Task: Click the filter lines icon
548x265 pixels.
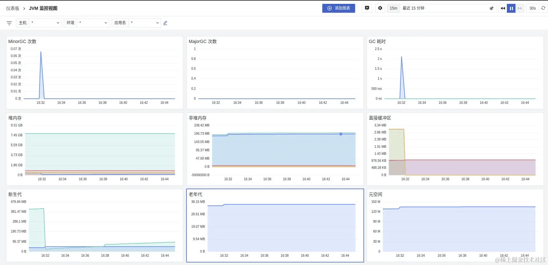Action: tap(9, 23)
